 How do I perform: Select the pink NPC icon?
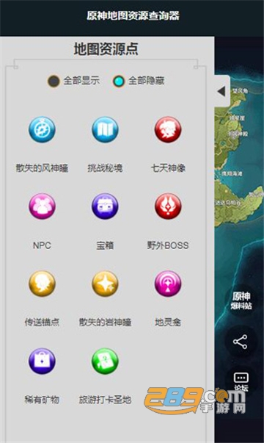click(x=42, y=206)
